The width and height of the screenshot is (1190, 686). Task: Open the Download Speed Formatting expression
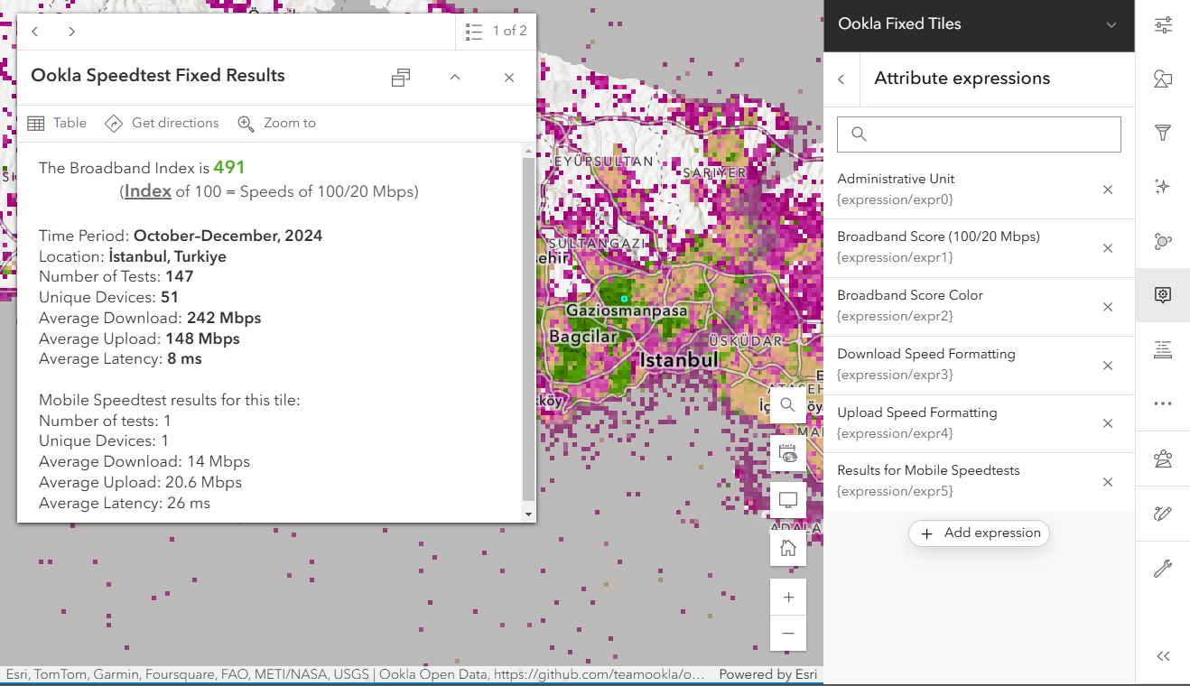959,365
